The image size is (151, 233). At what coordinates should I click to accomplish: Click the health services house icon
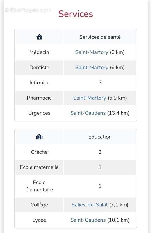pyautogui.click(x=39, y=37)
